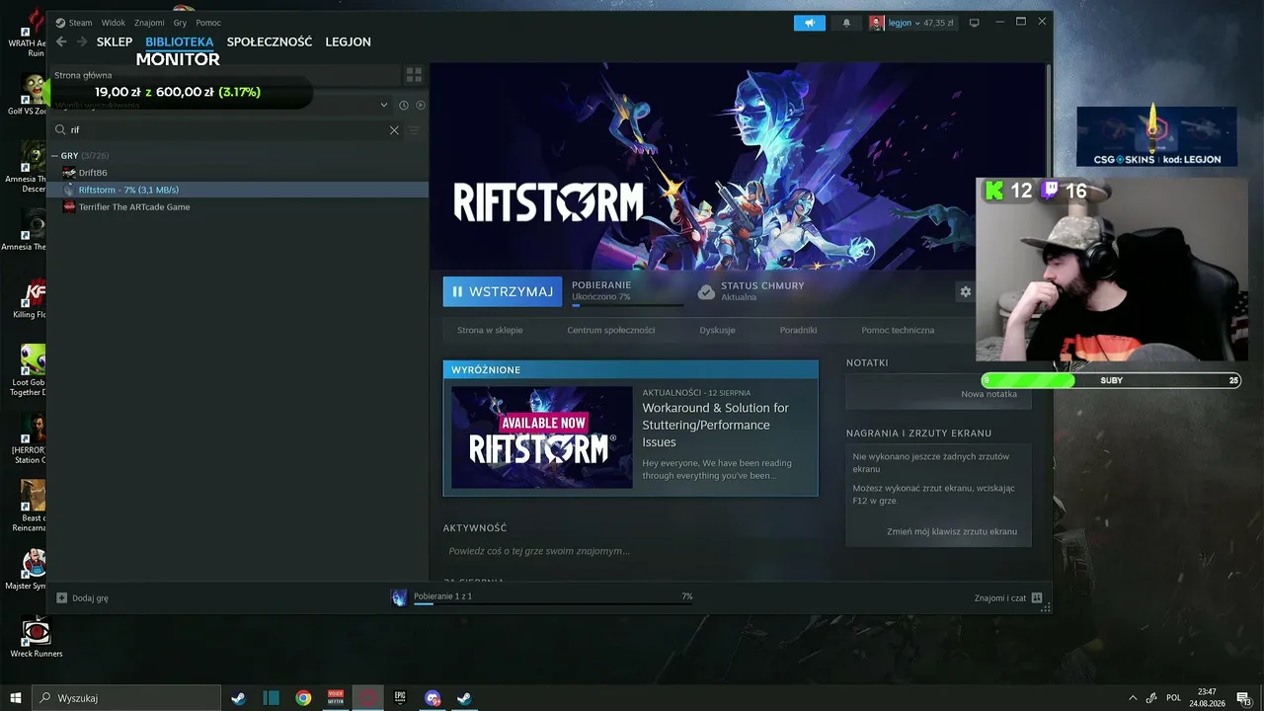This screenshot has height=711, width=1264.
Task: Open the Poradniki link
Action: pyautogui.click(x=798, y=330)
